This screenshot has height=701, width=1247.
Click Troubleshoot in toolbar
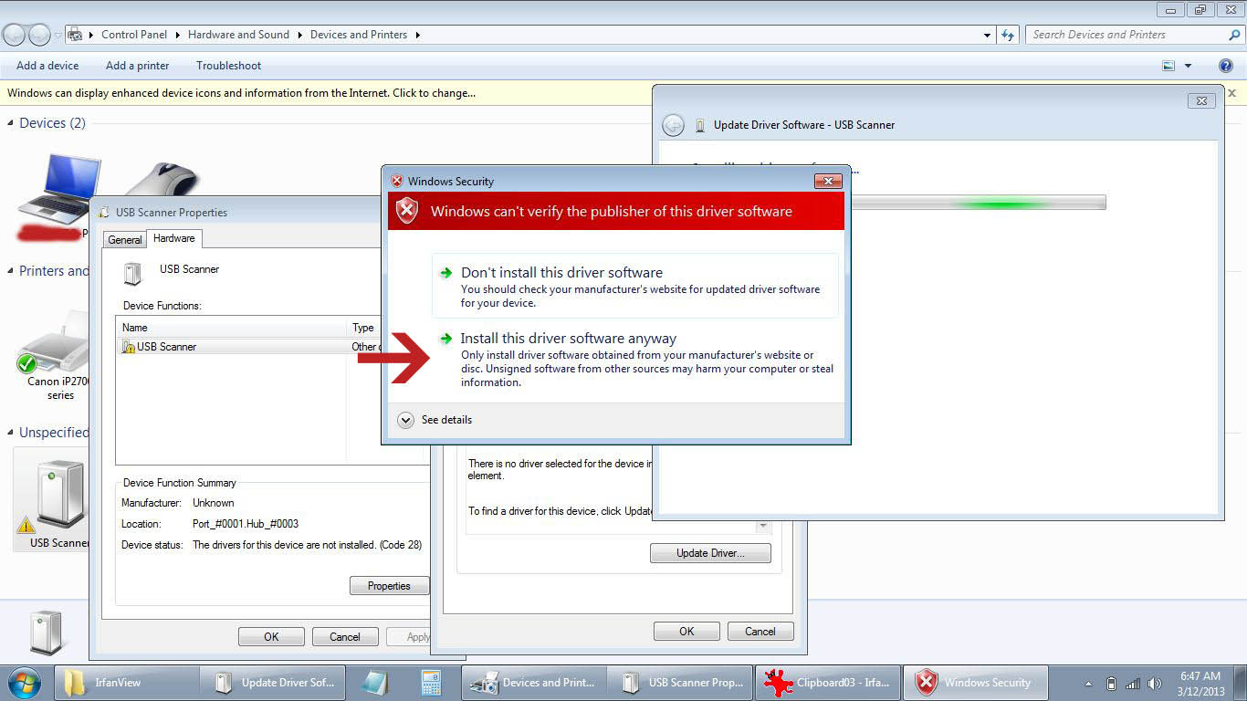pos(228,66)
